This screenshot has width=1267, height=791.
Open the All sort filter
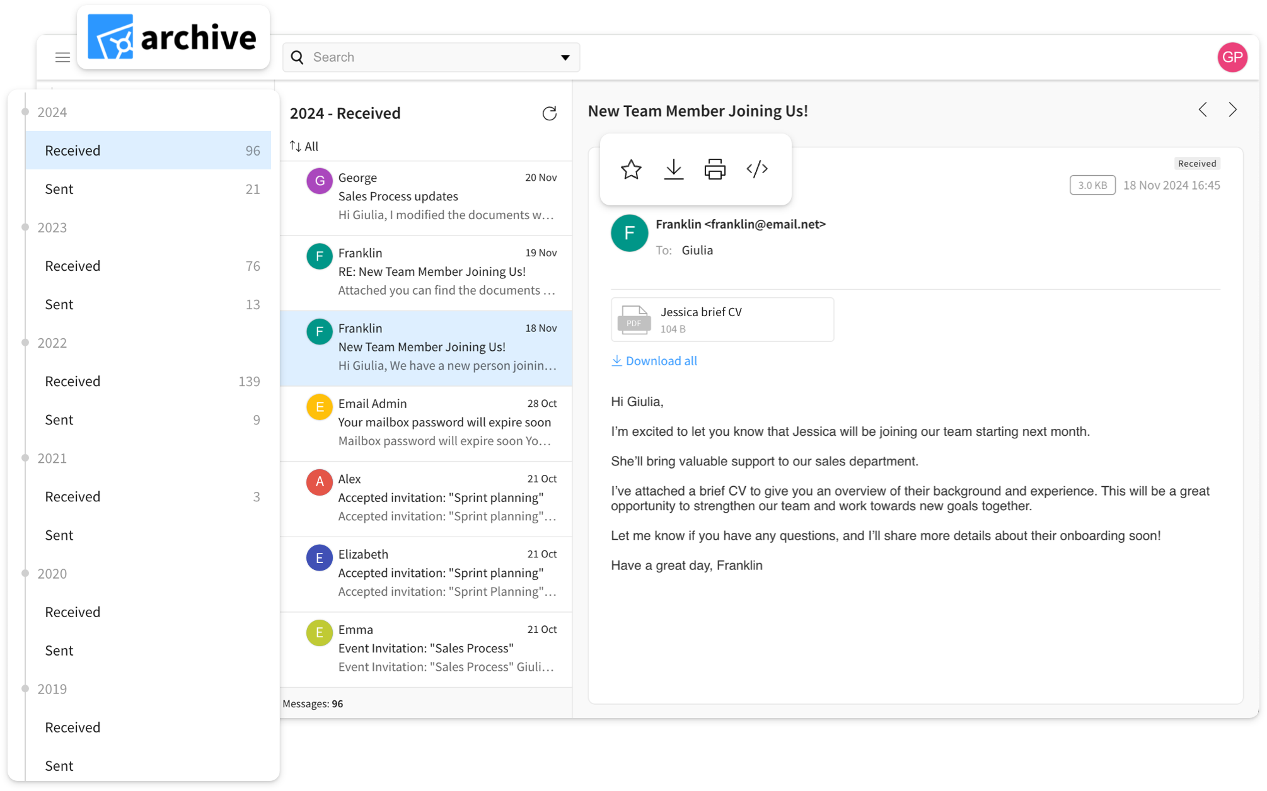pyautogui.click(x=304, y=147)
